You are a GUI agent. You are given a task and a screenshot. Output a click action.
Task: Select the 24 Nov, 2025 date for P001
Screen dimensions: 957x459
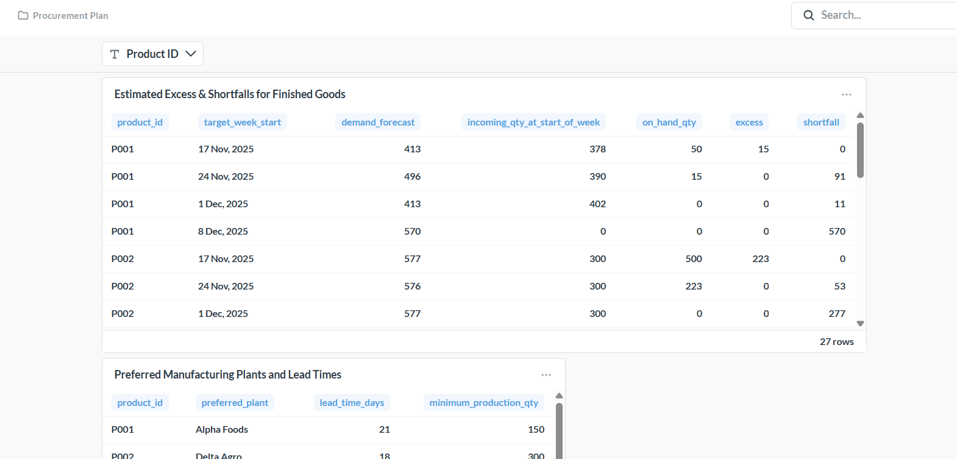pyautogui.click(x=226, y=177)
